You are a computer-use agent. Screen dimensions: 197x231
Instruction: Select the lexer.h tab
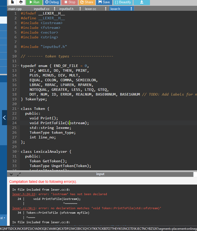[x=115, y=9]
